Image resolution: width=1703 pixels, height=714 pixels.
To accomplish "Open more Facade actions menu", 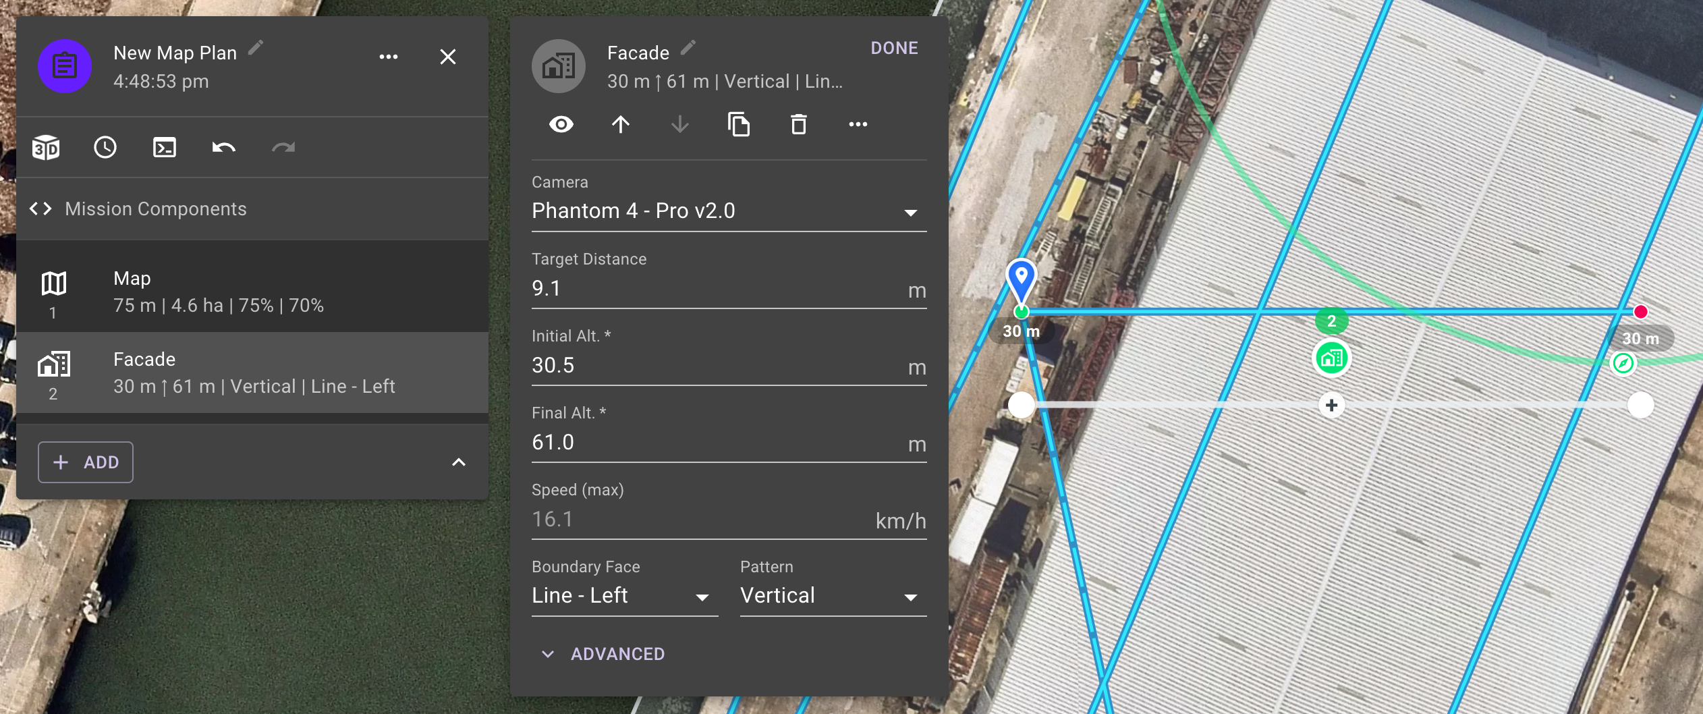I will 858,124.
